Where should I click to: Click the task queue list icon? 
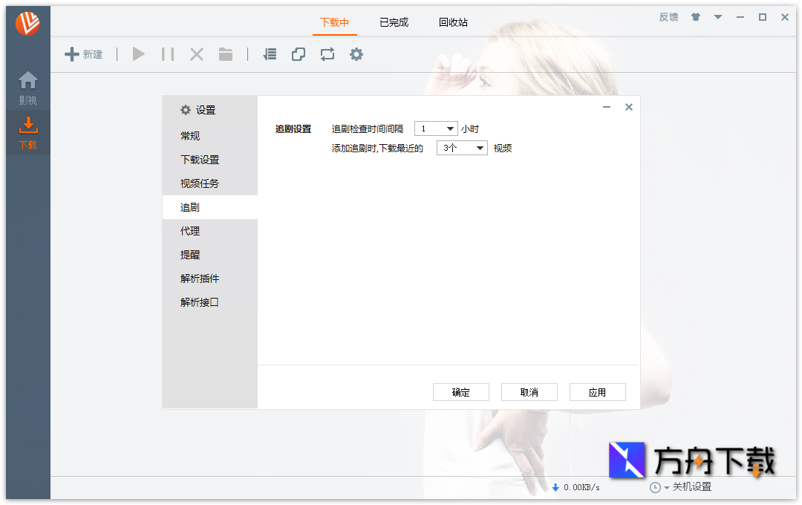[270, 53]
